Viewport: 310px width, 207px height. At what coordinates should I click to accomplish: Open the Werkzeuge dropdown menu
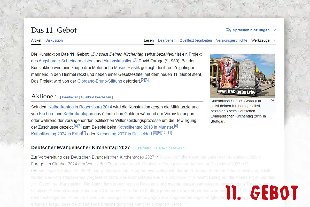click(263, 40)
